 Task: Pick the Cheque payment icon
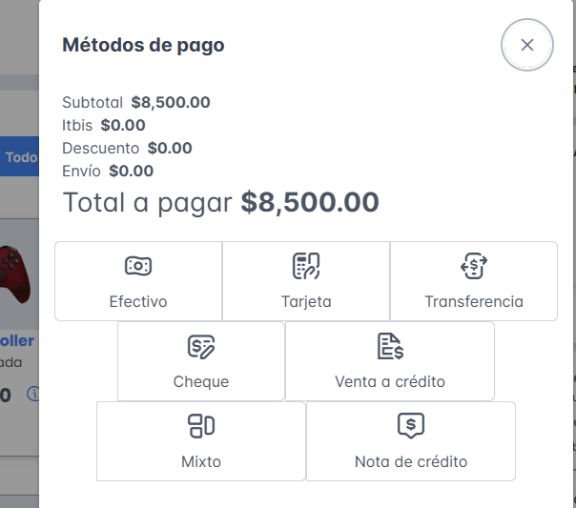click(x=201, y=346)
